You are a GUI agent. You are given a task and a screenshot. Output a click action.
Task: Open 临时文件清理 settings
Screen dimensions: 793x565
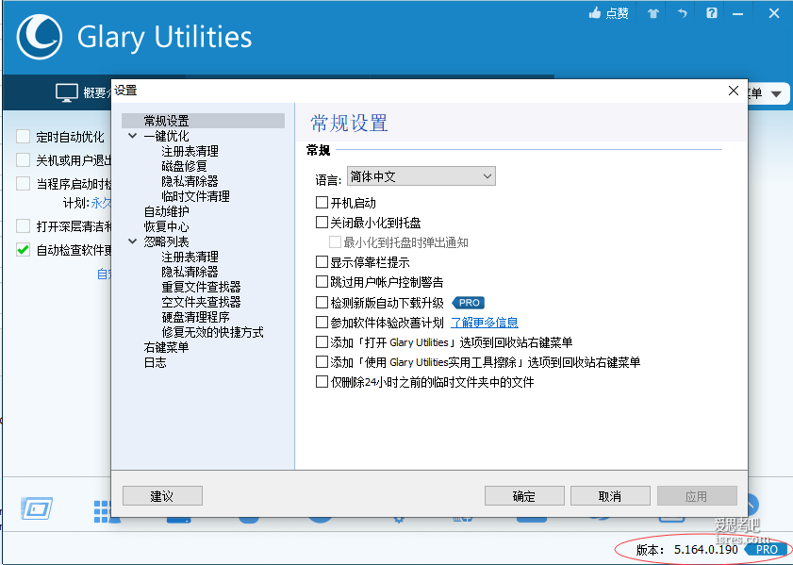(x=196, y=196)
